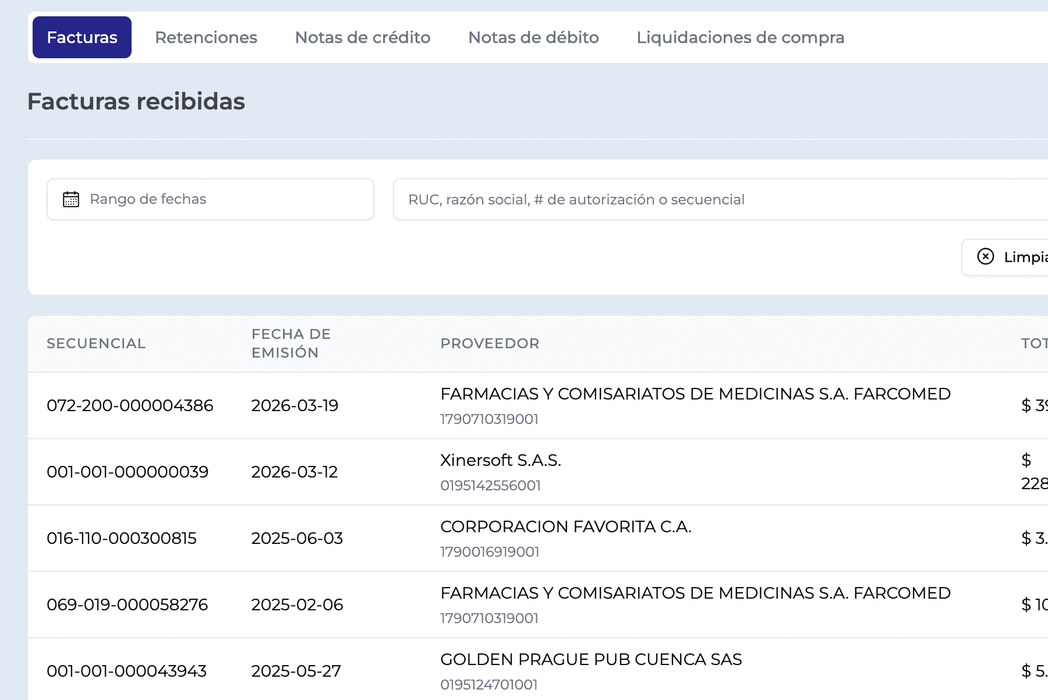Screen dimensions: 1048x700
Task: Switch to Notas de crédito tab
Action: (363, 37)
